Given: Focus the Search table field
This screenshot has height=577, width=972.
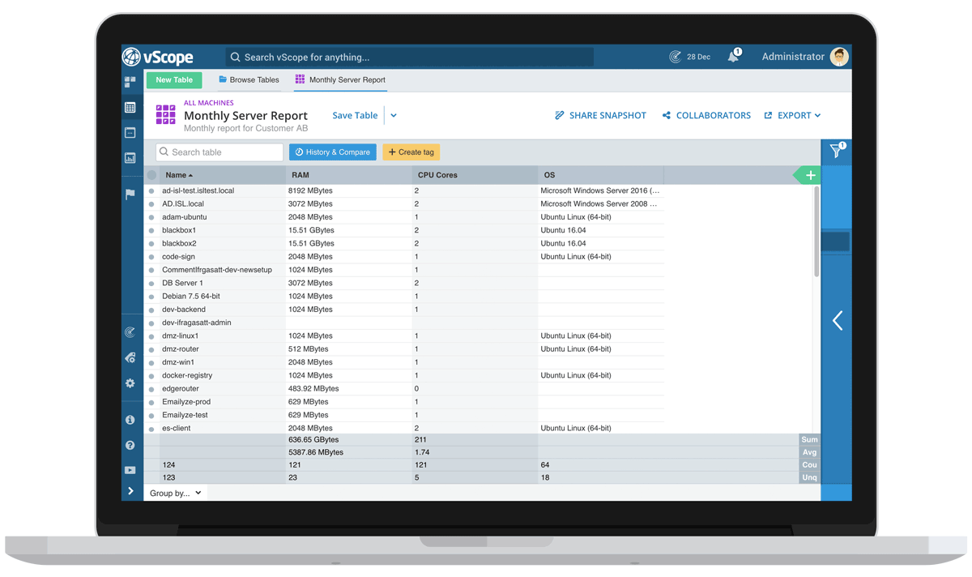Looking at the screenshot, I should (x=220, y=152).
